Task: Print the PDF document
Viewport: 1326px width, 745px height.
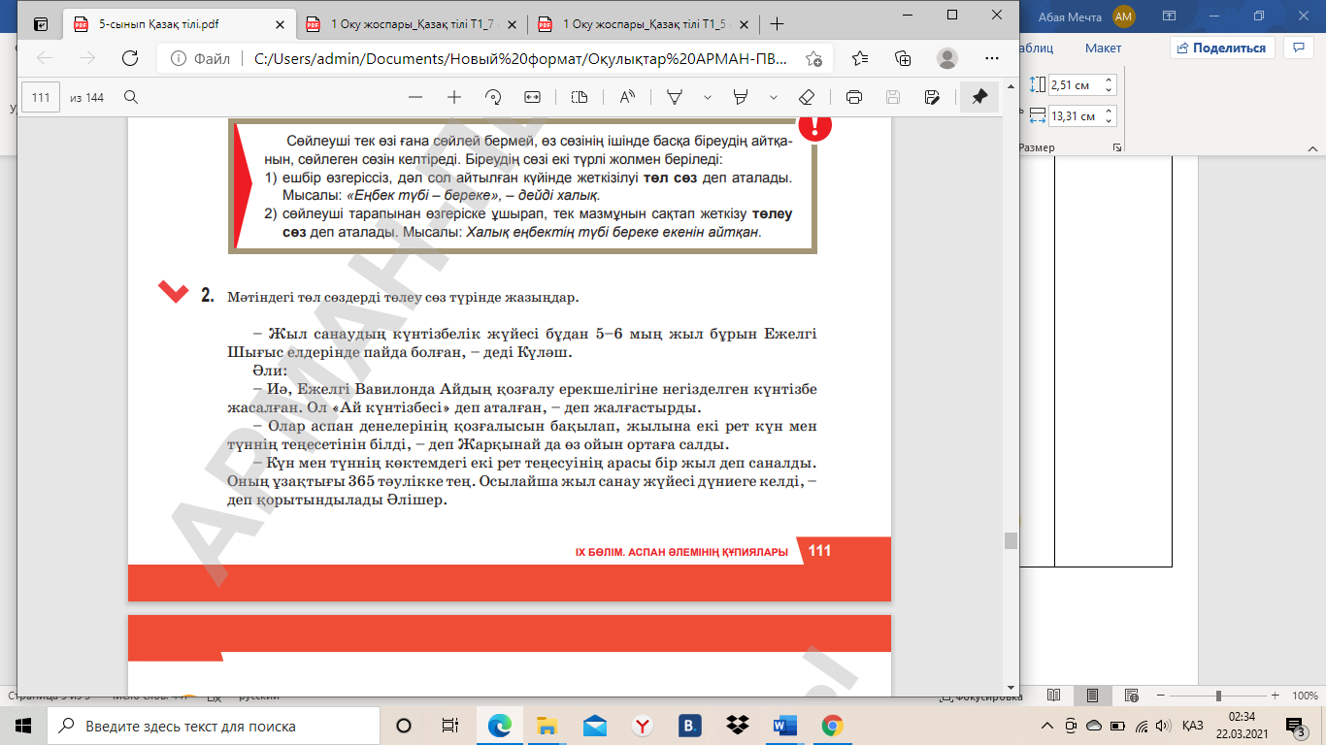Action: (854, 97)
